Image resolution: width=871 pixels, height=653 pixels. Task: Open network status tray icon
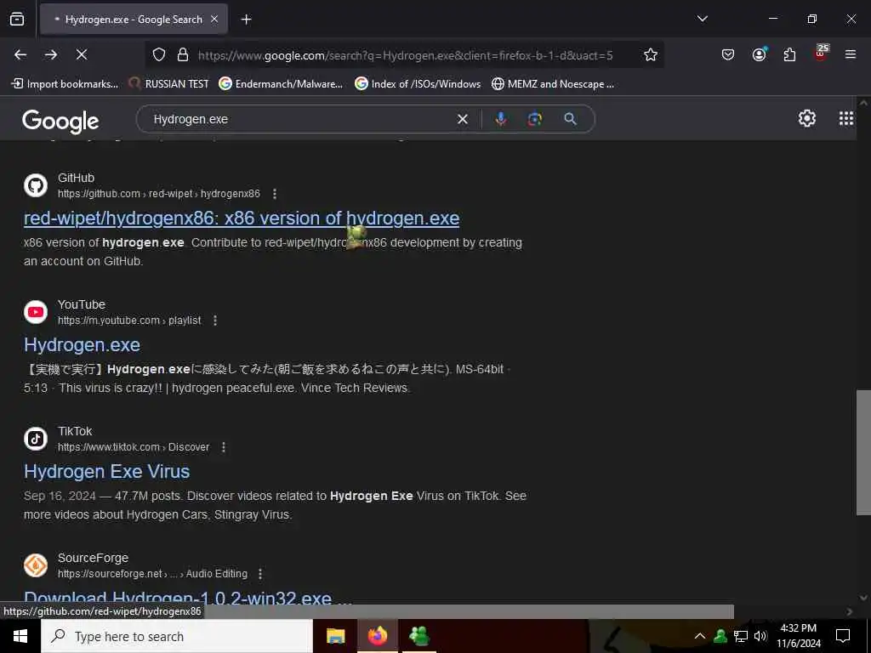point(741,636)
